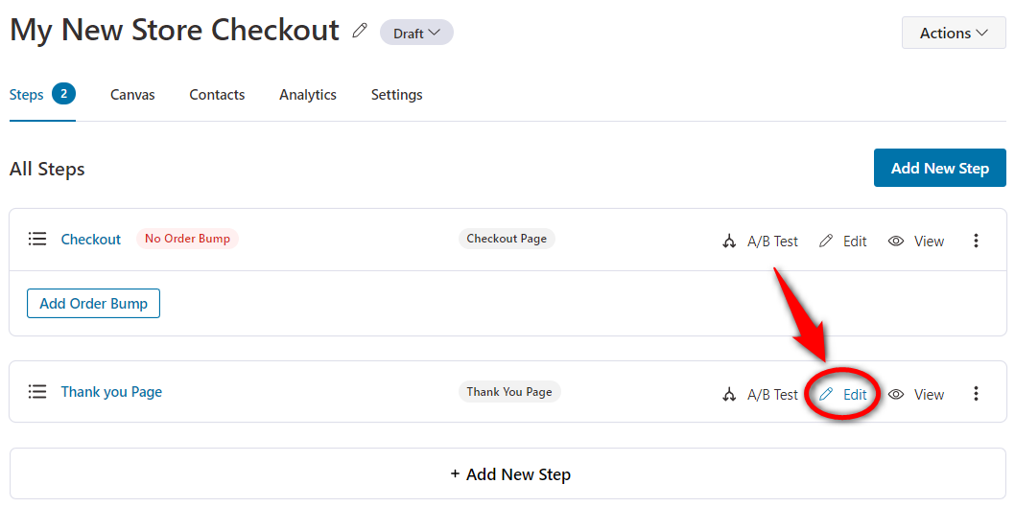
Task: Start A/B Test for Checkout step
Action: (760, 242)
